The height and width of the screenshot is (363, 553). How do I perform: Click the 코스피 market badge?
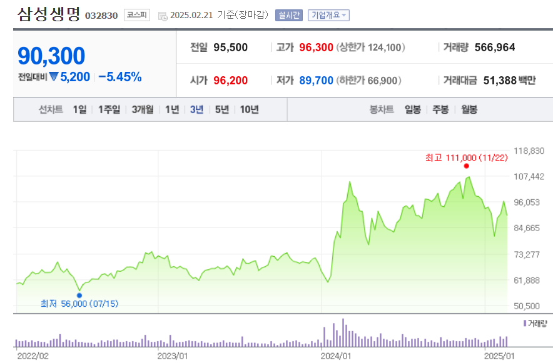point(137,15)
